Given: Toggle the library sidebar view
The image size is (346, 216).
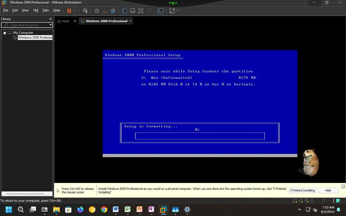Looking at the screenshot, I should pyautogui.click(x=125, y=11).
